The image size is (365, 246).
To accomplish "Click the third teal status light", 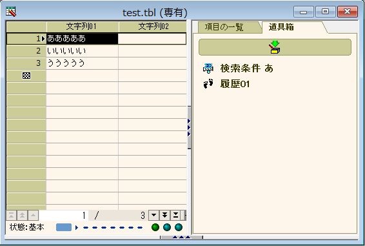I will click(x=179, y=227).
